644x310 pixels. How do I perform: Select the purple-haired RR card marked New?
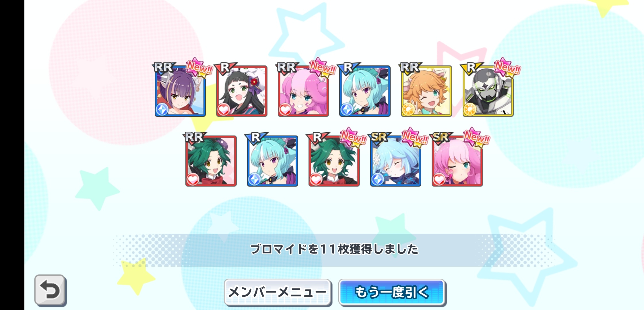(x=180, y=91)
